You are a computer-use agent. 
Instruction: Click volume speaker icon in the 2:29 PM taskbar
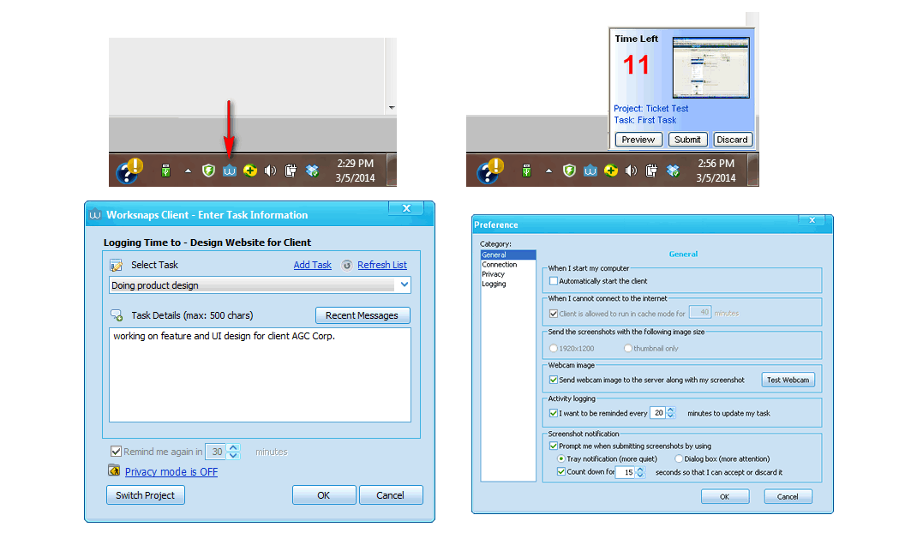pos(270,171)
